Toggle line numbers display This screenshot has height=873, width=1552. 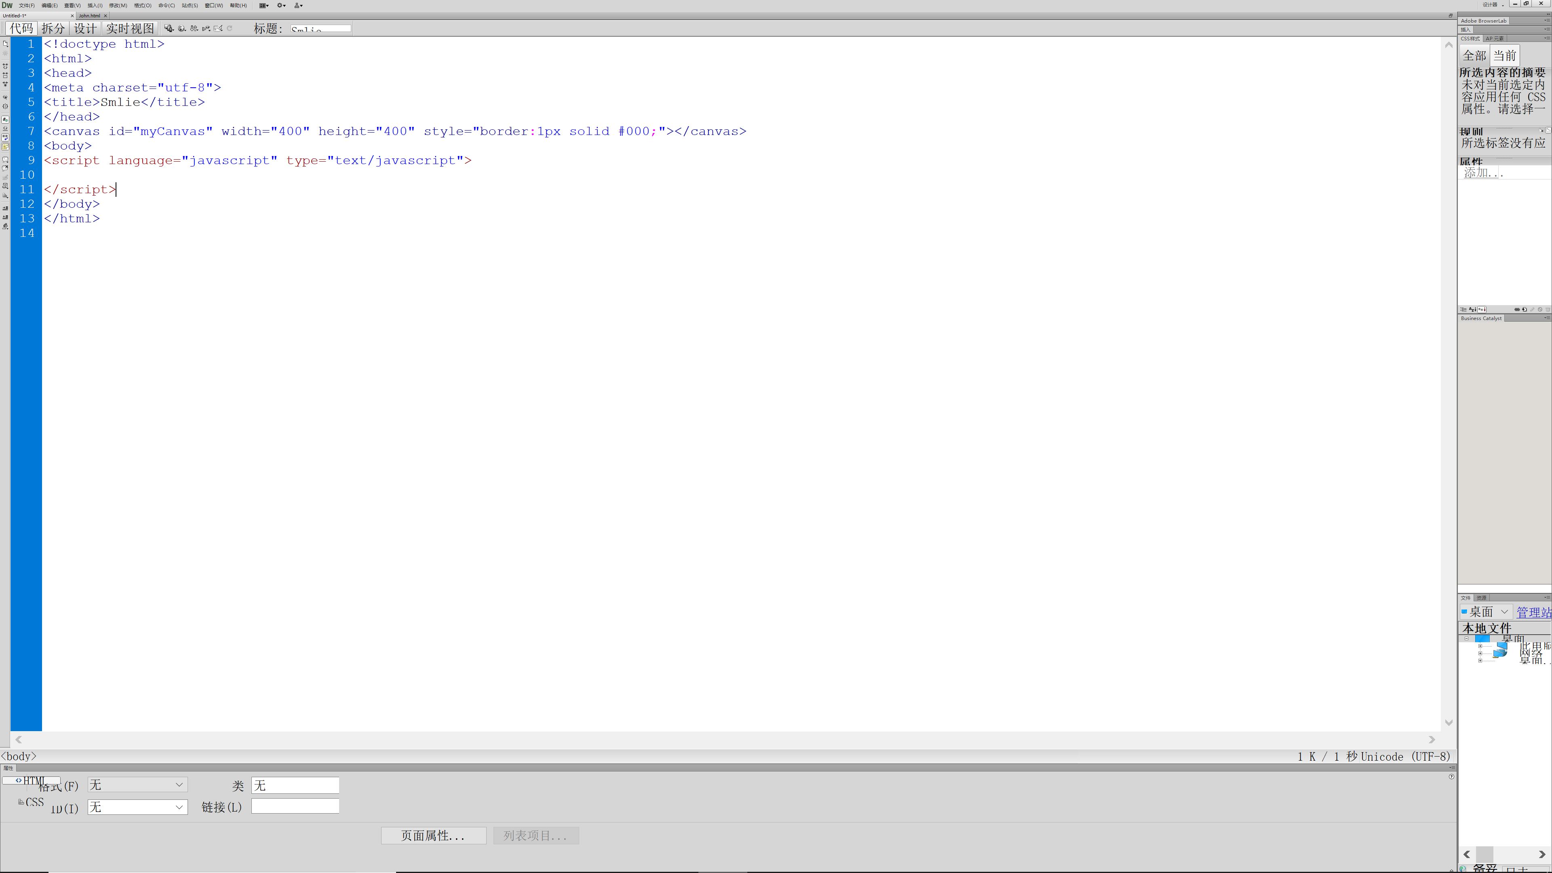tap(5, 120)
